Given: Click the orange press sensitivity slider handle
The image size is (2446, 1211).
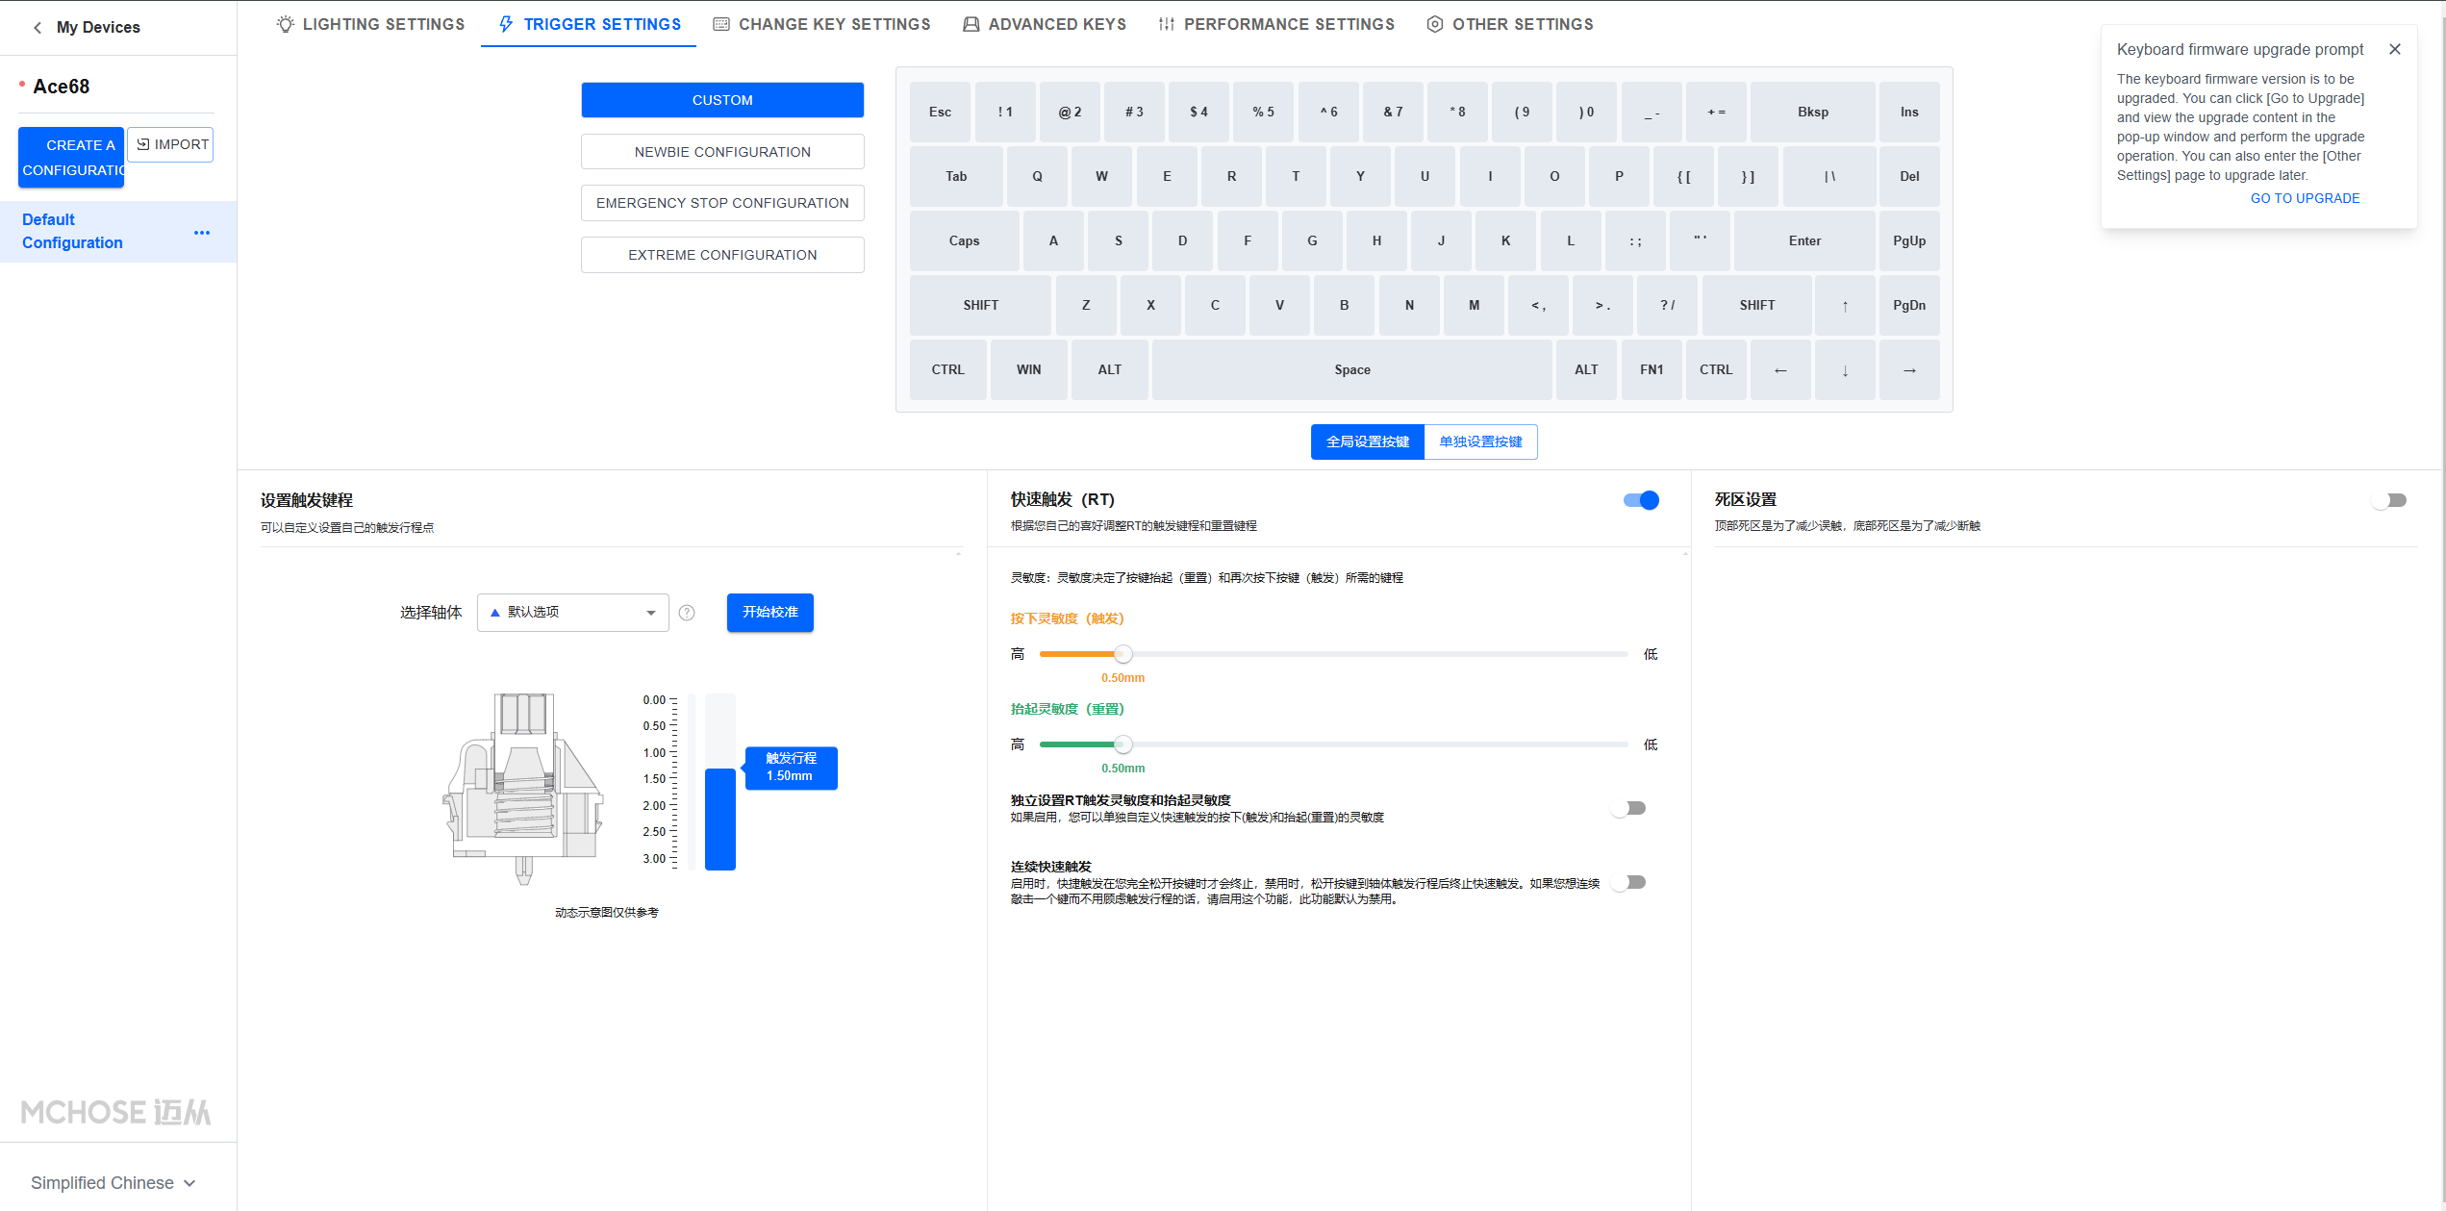Looking at the screenshot, I should click(1122, 654).
